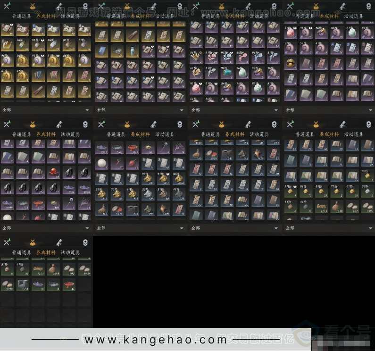375x351 pixels.
Task: Select 养成材料 tab in middle-row leftmost panel
Action: 46,134
